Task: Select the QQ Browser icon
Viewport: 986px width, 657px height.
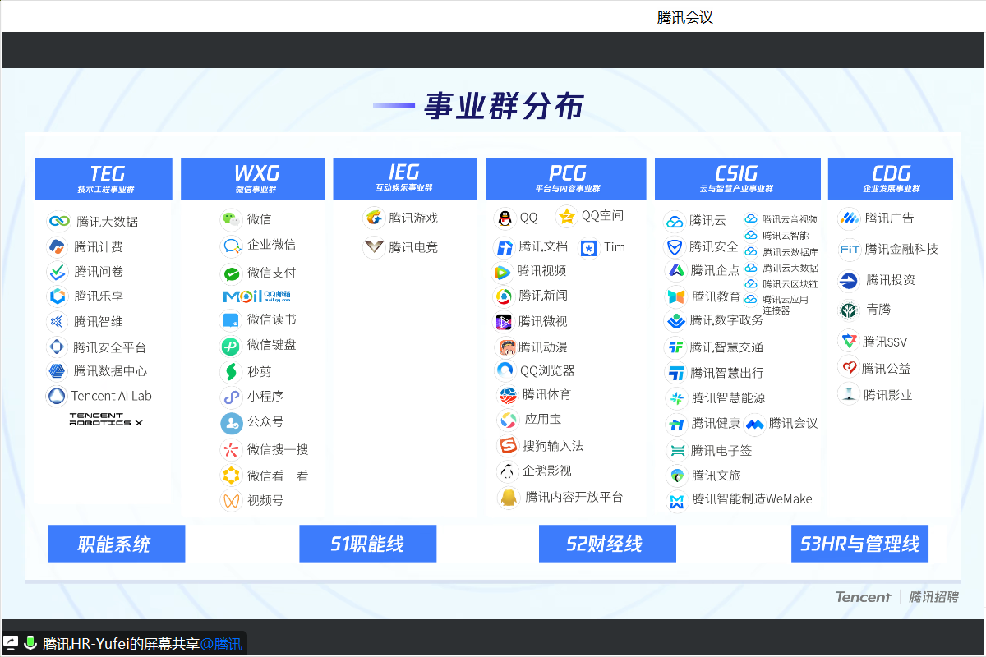Action: click(505, 371)
